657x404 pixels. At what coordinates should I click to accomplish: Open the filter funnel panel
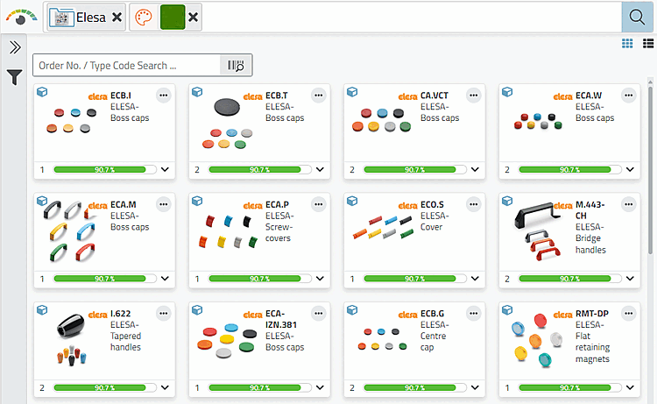(14, 77)
